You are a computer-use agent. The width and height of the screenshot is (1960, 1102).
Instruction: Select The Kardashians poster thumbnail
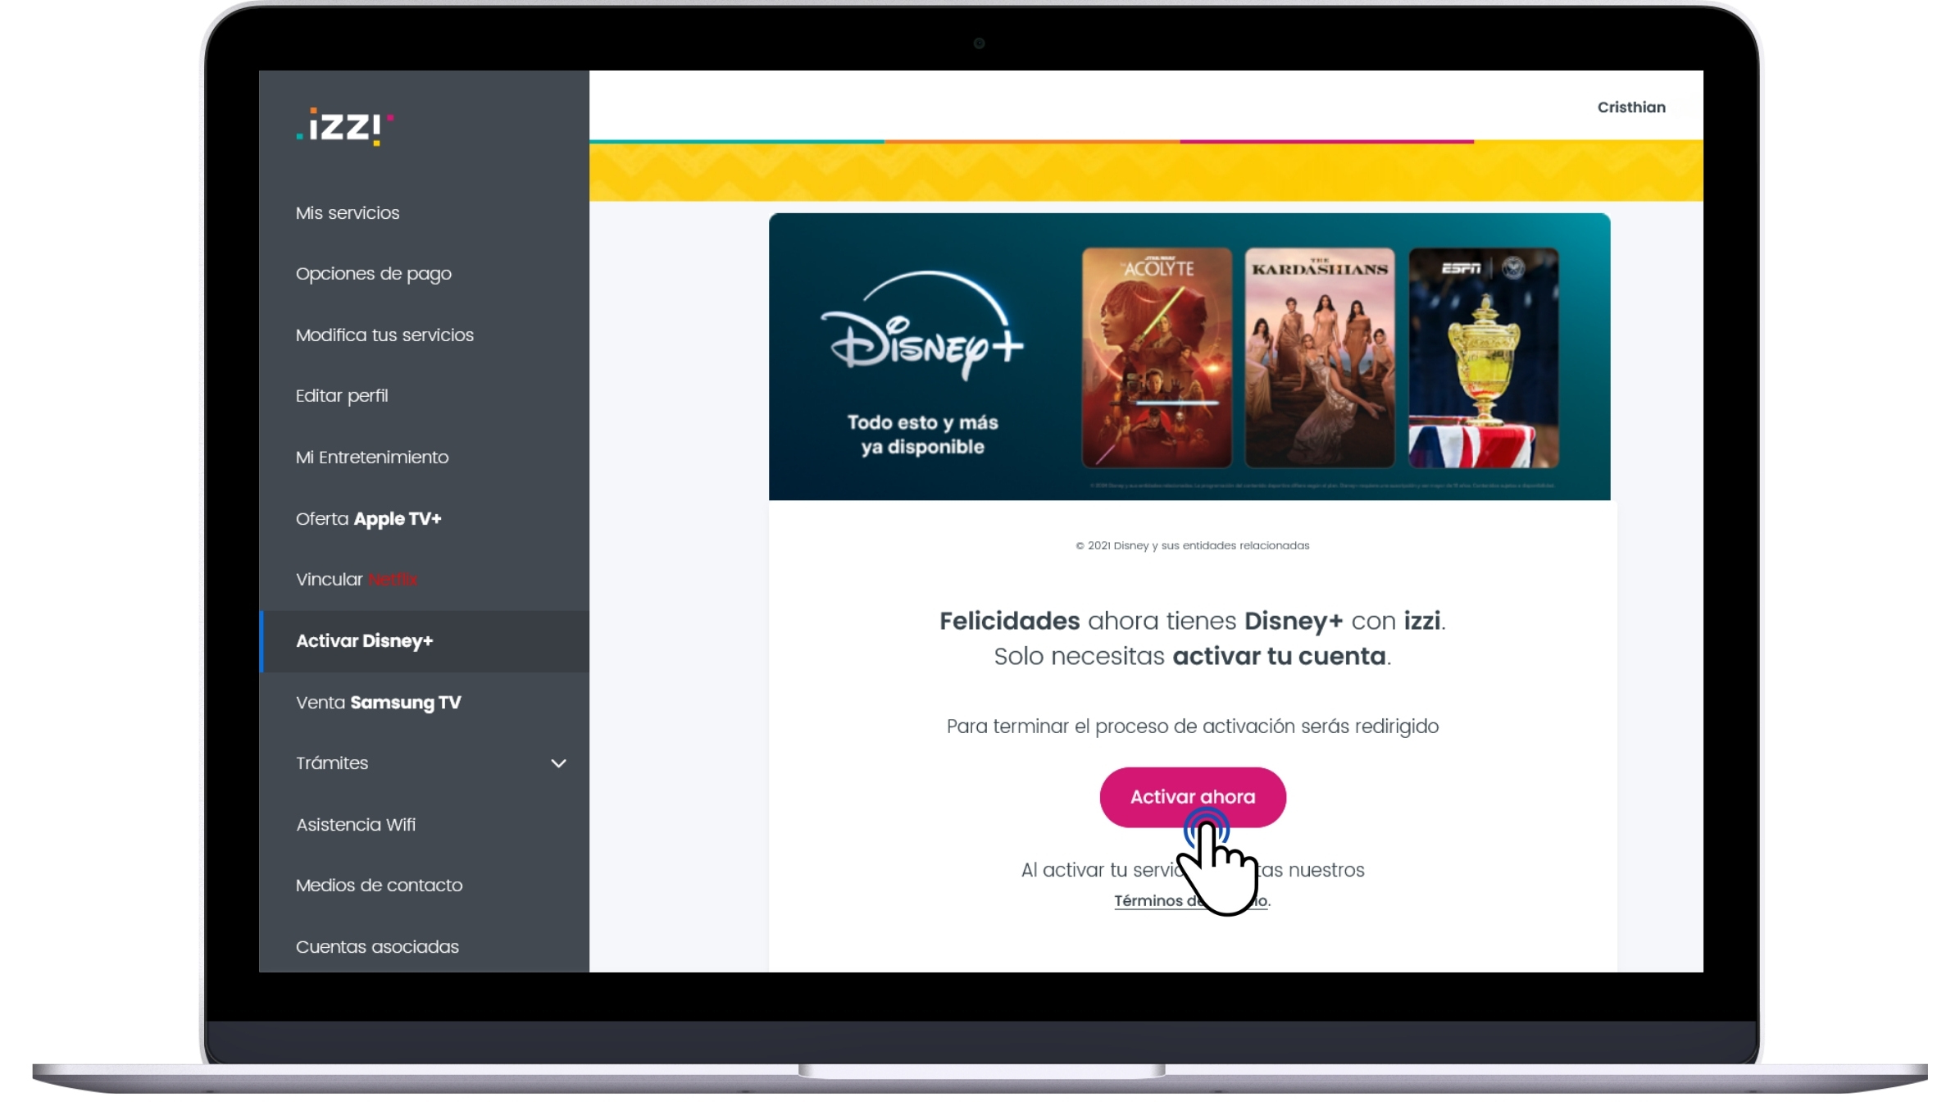pyautogui.click(x=1320, y=358)
